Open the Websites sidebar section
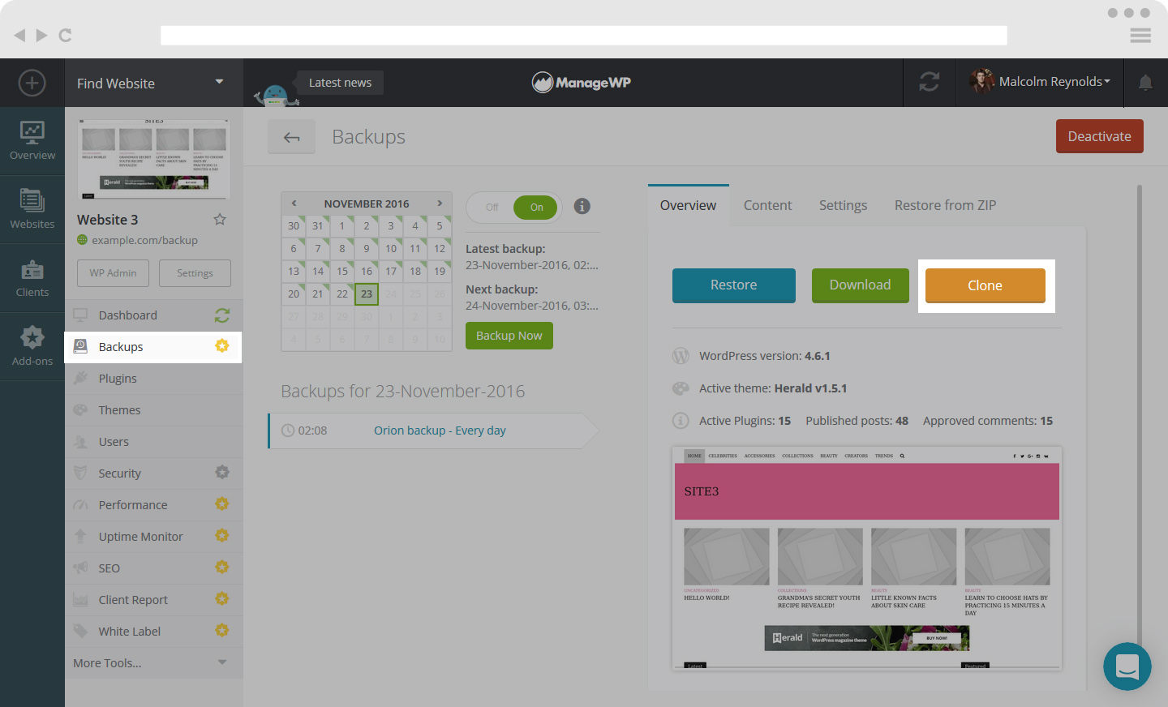This screenshot has height=707, width=1168. coord(32,209)
